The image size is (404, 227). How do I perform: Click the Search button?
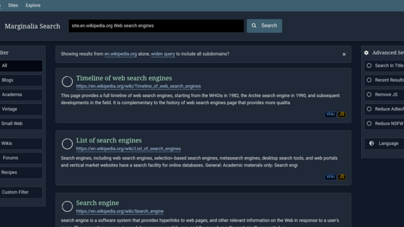tap(264, 26)
